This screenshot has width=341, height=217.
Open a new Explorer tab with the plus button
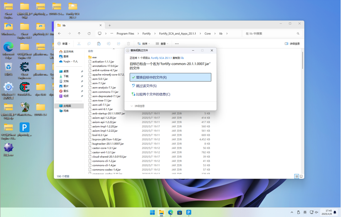[109, 25]
